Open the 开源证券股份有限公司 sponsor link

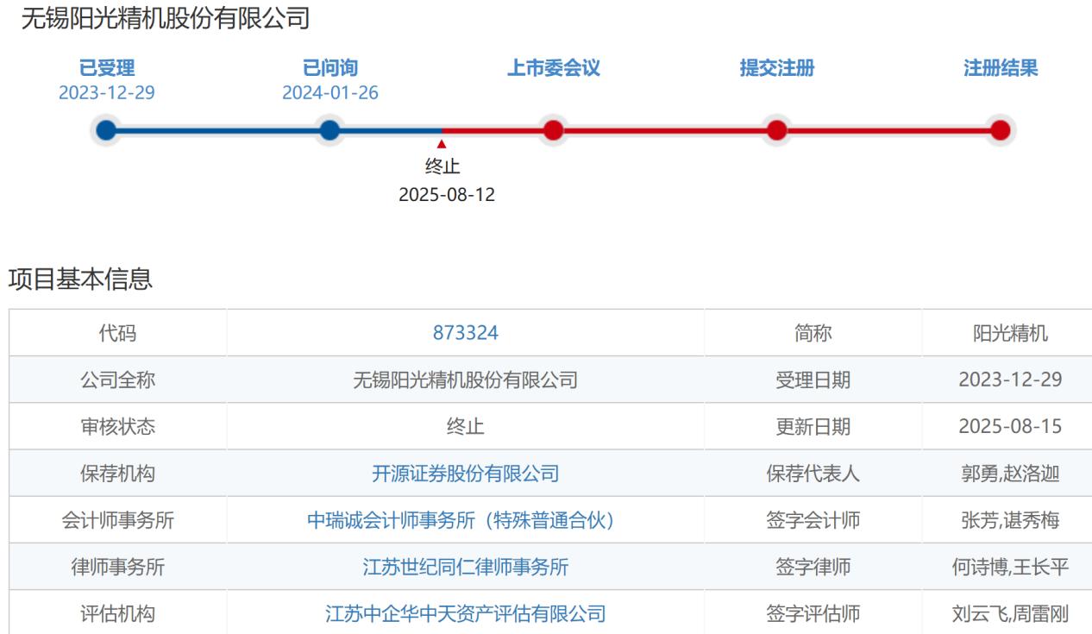pyautogui.click(x=466, y=474)
